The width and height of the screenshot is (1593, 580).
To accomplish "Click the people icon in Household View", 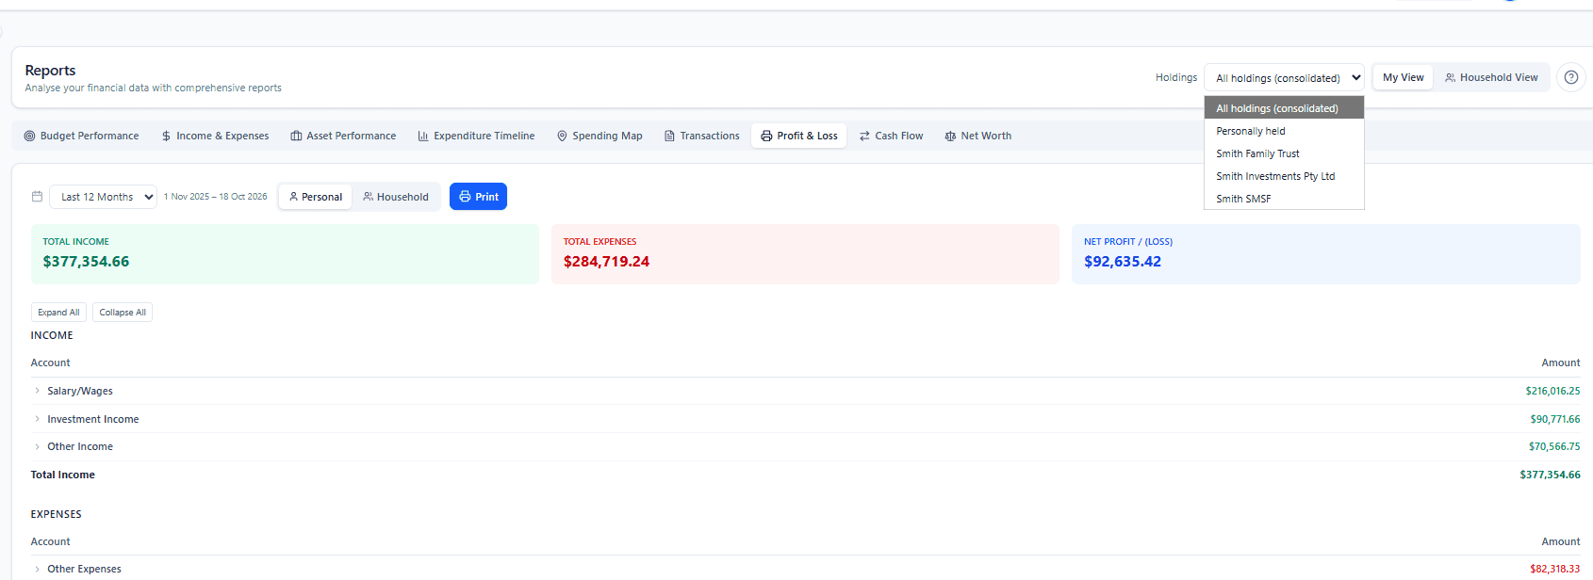I will [x=1451, y=77].
